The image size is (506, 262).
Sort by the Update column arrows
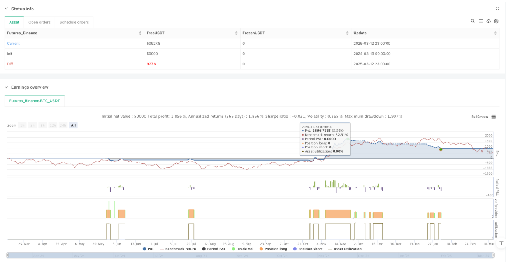495,33
